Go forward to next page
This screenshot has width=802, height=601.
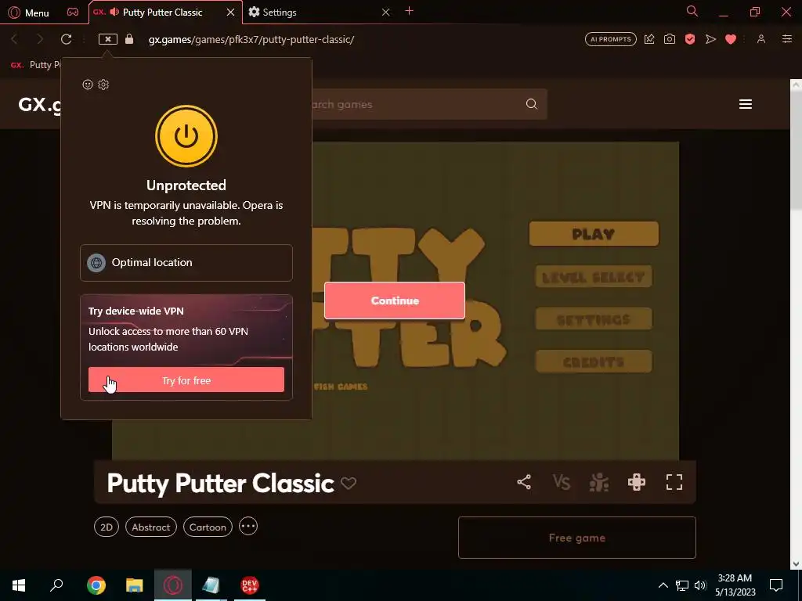pos(40,39)
